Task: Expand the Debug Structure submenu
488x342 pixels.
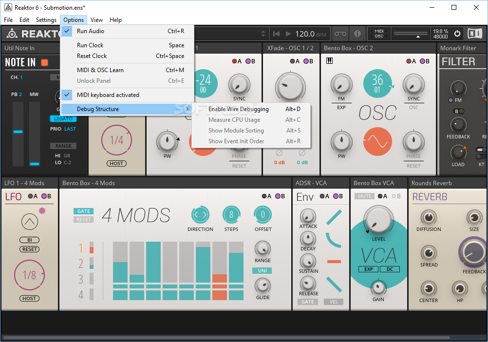Action: (127, 109)
